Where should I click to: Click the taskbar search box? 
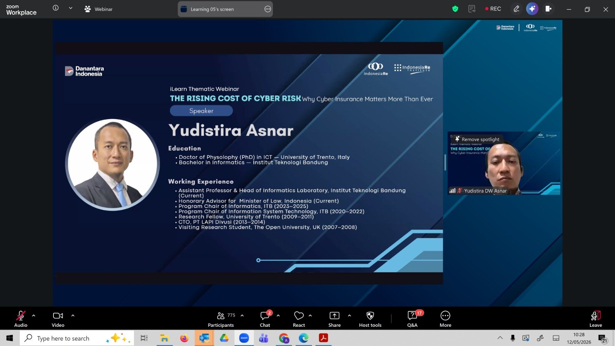(77, 338)
